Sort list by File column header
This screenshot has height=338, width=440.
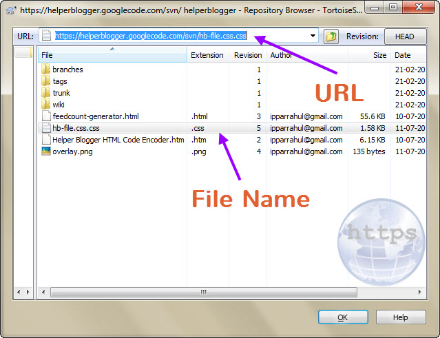(112, 55)
